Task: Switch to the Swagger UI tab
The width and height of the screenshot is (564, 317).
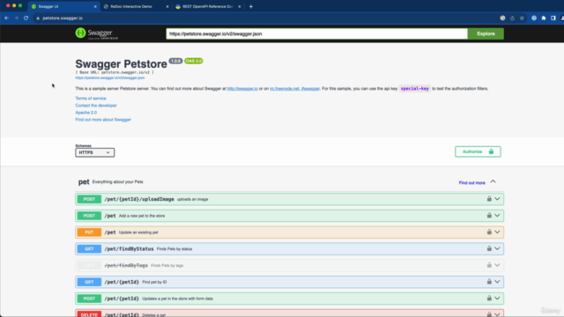Action: coord(64,6)
